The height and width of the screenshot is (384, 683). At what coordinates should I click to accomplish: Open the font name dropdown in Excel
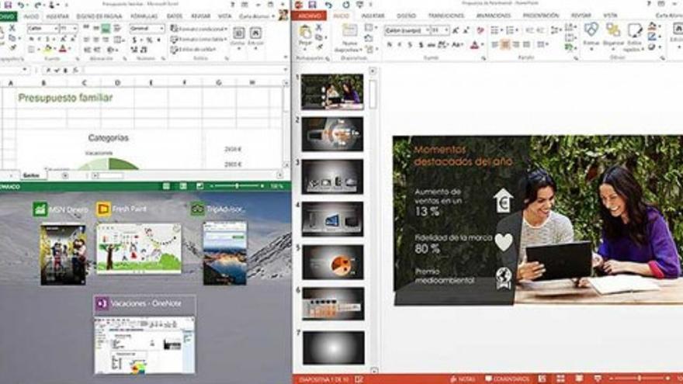click(56, 29)
